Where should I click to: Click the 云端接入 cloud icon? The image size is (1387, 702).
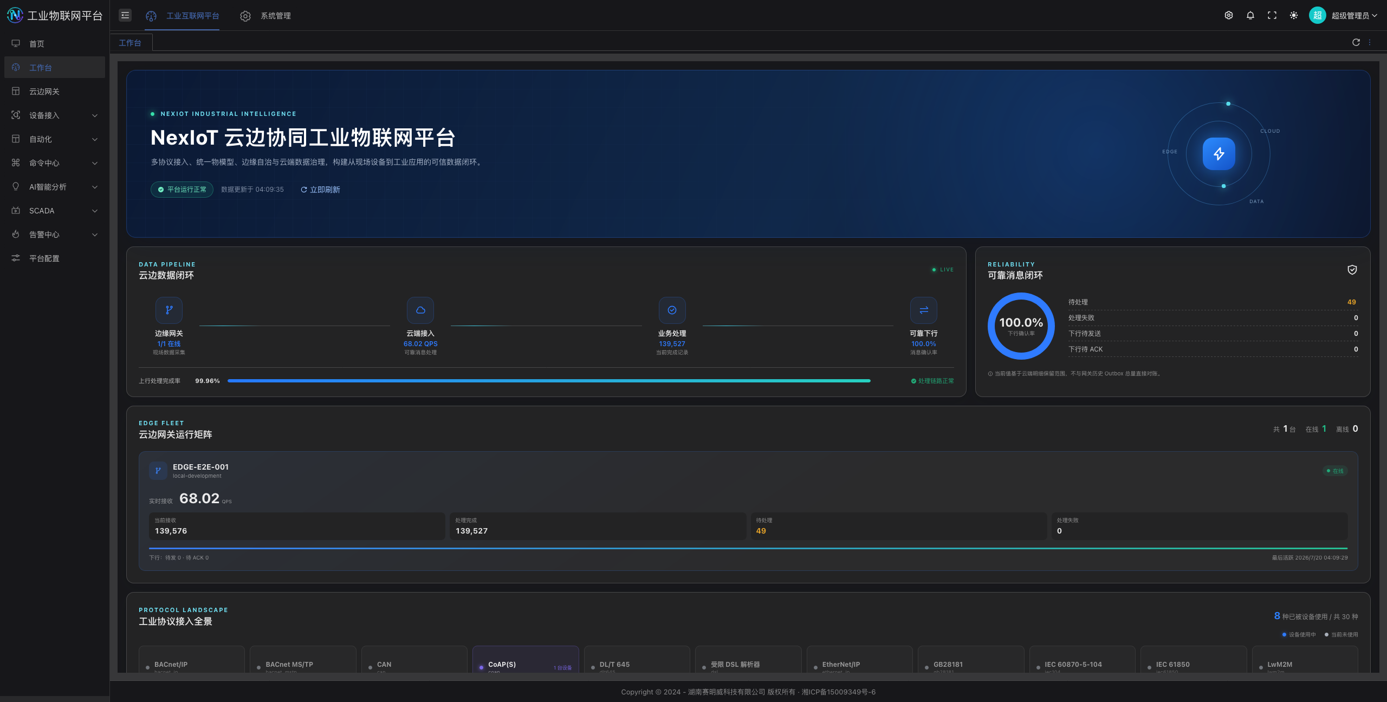point(420,310)
